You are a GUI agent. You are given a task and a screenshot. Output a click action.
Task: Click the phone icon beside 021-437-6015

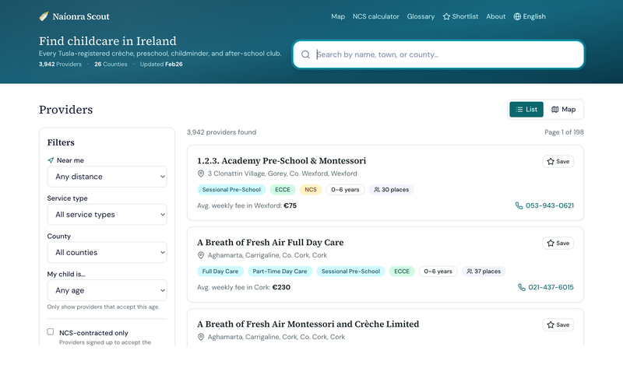point(522,287)
